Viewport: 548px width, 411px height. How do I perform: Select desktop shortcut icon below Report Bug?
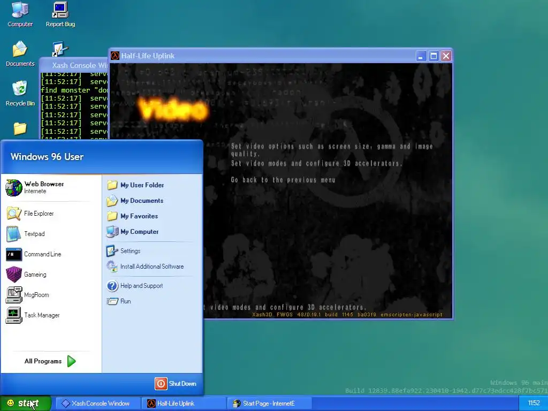pos(60,49)
